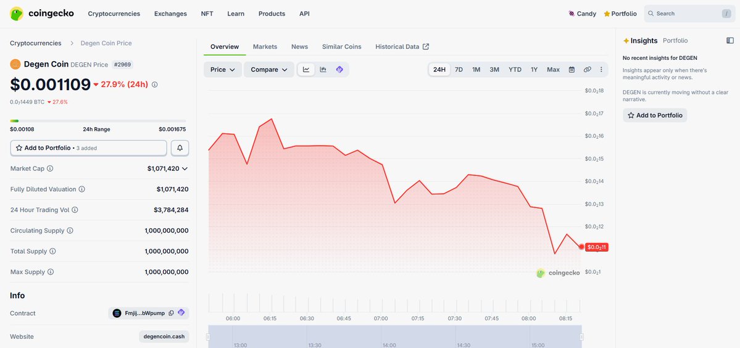The height and width of the screenshot is (348, 740).
Task: Open the chart more options menu
Action: point(601,69)
